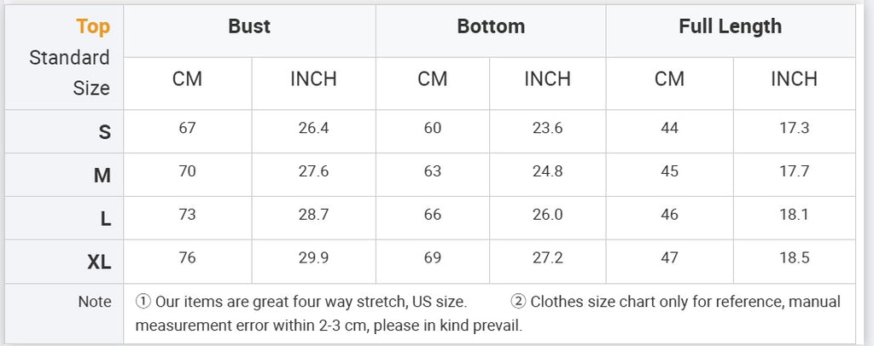Click the "Bottom" column header

click(x=491, y=26)
